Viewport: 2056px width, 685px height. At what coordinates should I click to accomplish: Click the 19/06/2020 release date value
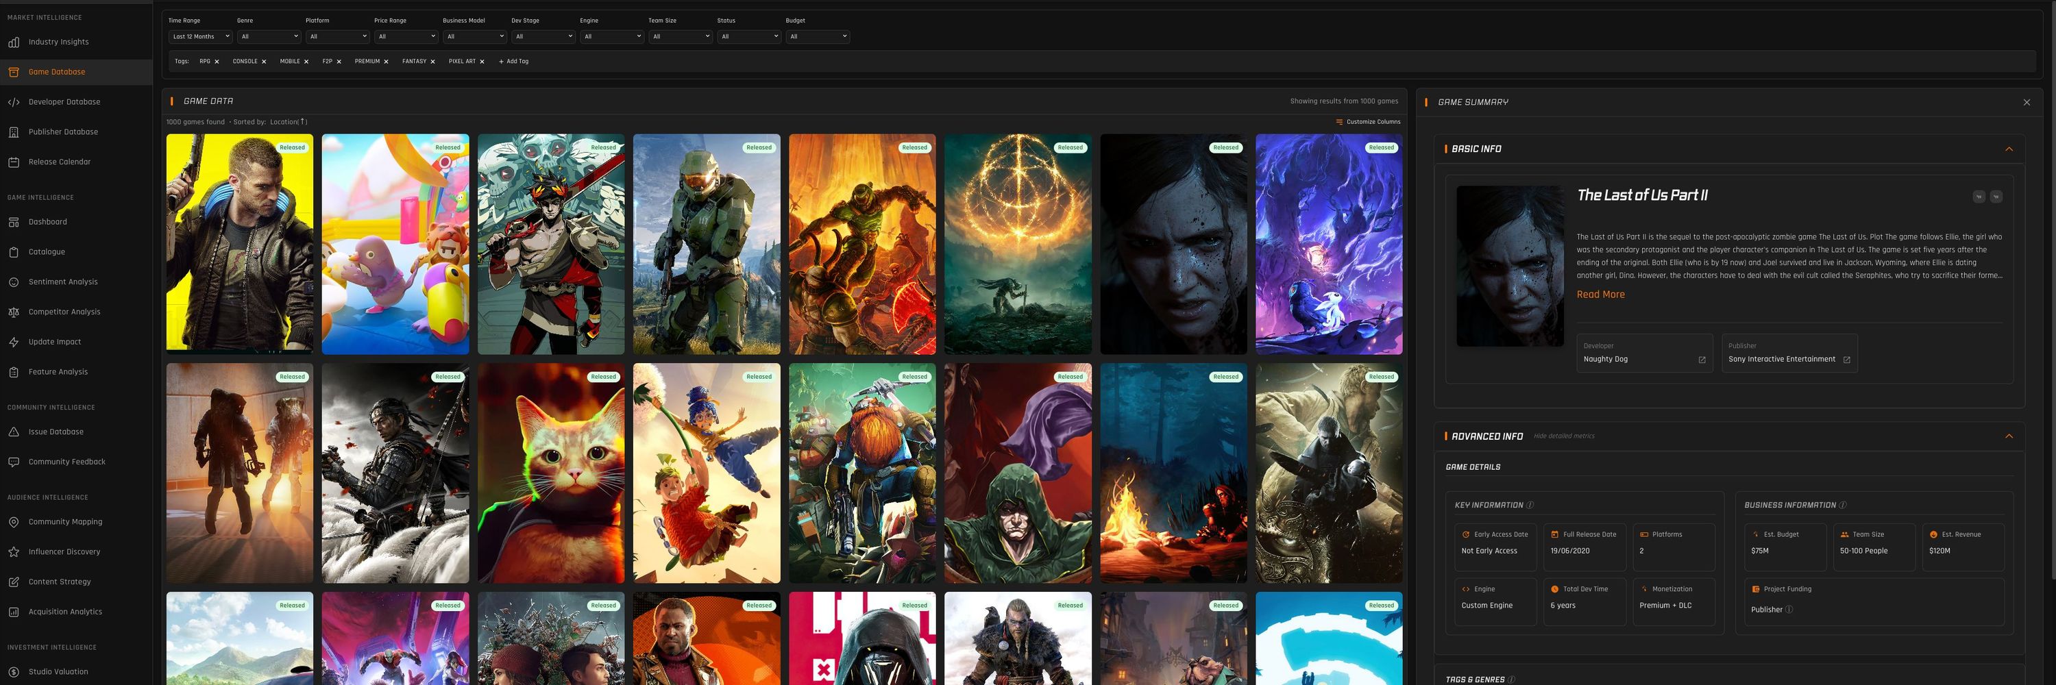click(x=1569, y=551)
